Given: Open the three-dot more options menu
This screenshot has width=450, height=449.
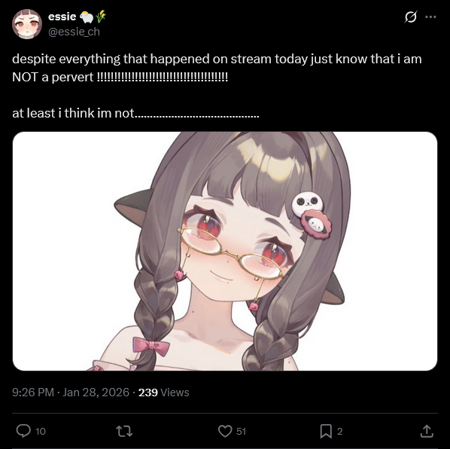Looking at the screenshot, I should tap(430, 17).
